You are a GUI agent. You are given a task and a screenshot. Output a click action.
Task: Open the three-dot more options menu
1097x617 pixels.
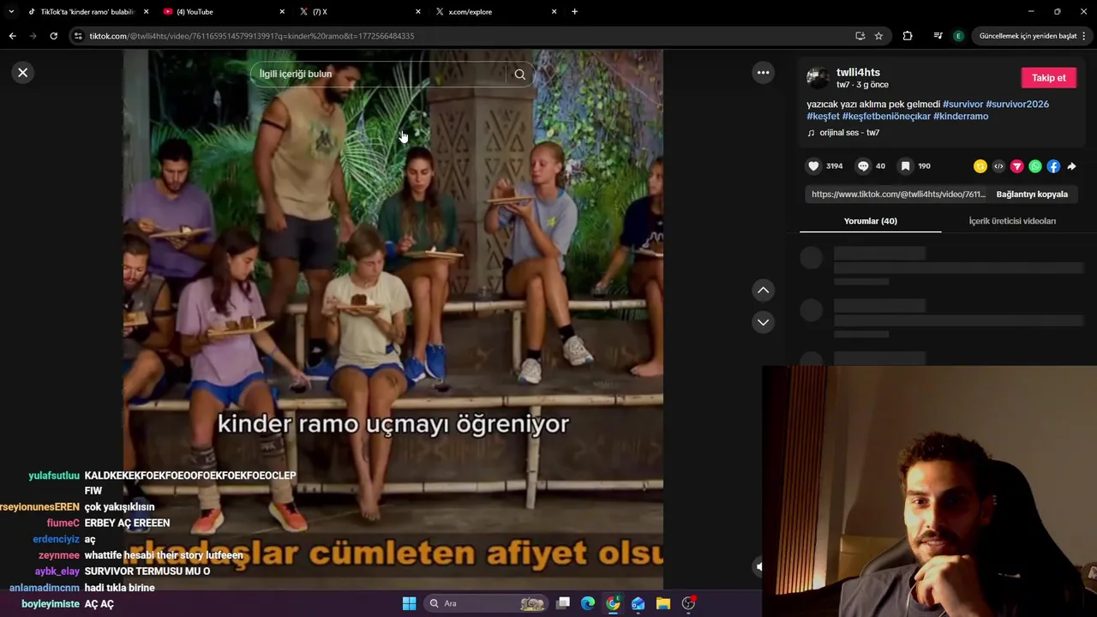pyautogui.click(x=763, y=73)
